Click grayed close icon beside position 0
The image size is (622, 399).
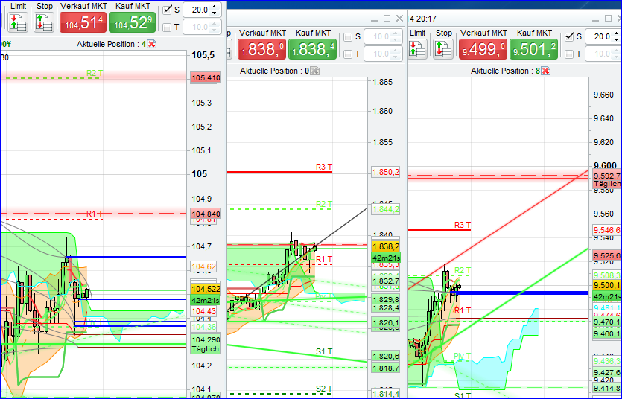[x=315, y=71]
